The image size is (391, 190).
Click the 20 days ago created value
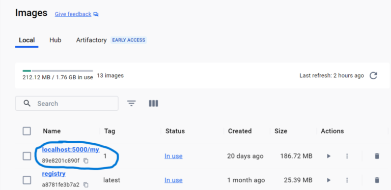click(245, 156)
